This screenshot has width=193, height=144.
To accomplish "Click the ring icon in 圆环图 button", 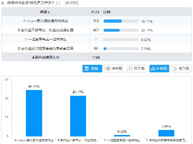I will (x=130, y=68).
